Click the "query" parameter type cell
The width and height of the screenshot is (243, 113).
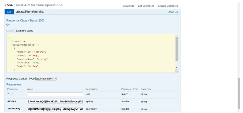[124, 94]
